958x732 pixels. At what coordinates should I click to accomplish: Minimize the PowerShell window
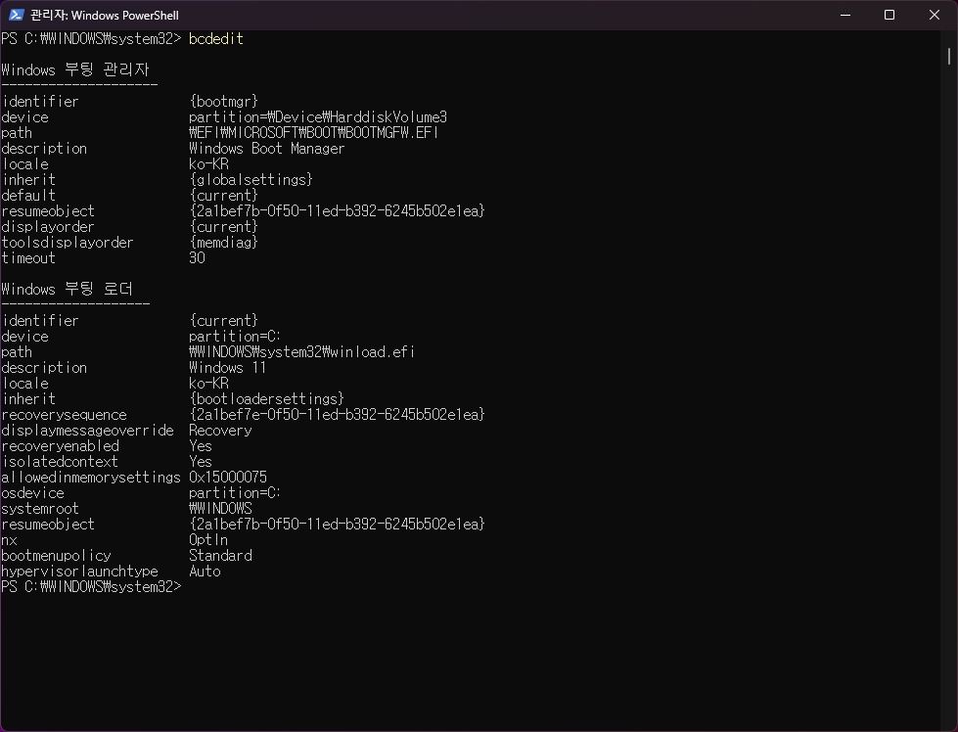click(845, 15)
